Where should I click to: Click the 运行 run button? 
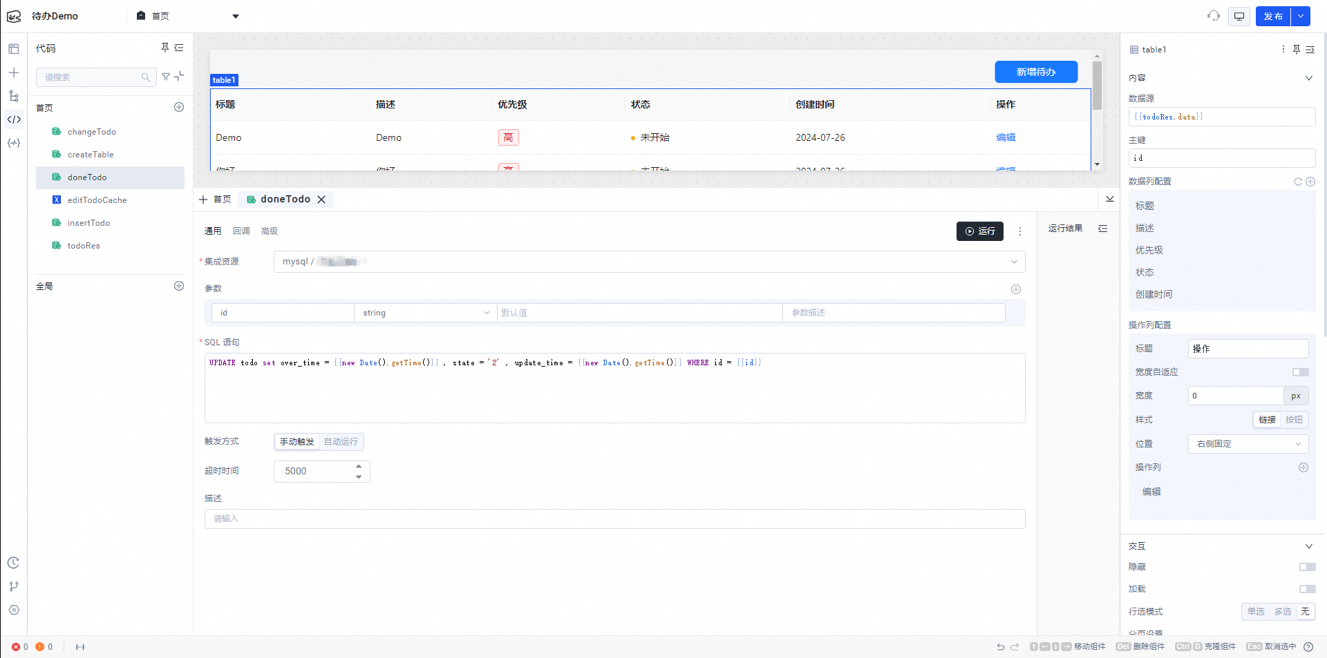980,231
